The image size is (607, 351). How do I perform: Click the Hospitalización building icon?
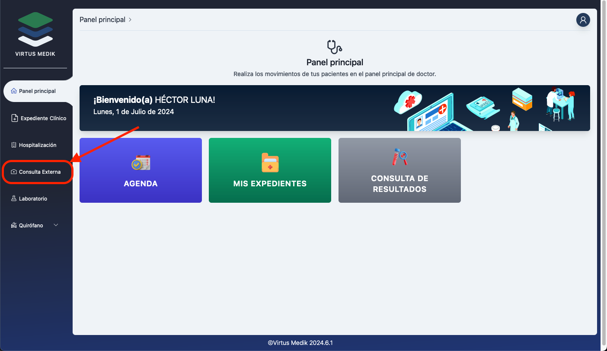14,145
